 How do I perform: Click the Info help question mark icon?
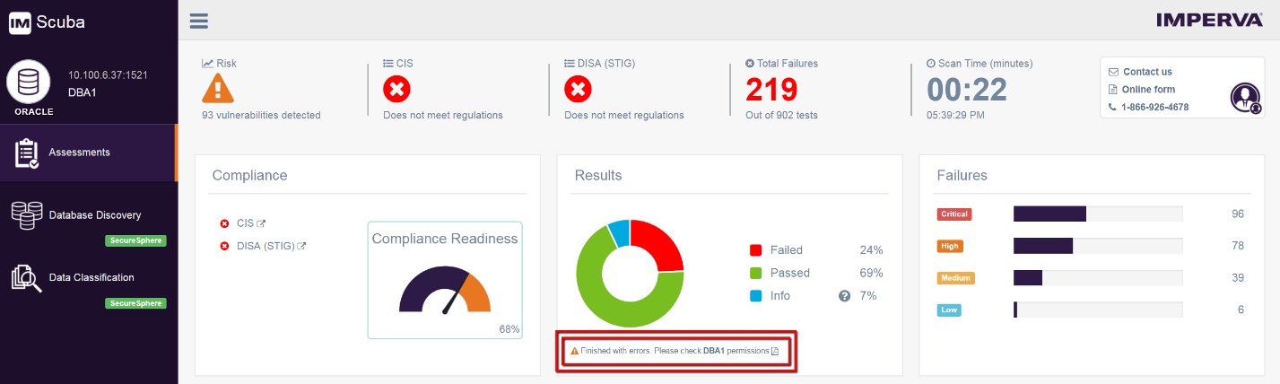pos(844,295)
